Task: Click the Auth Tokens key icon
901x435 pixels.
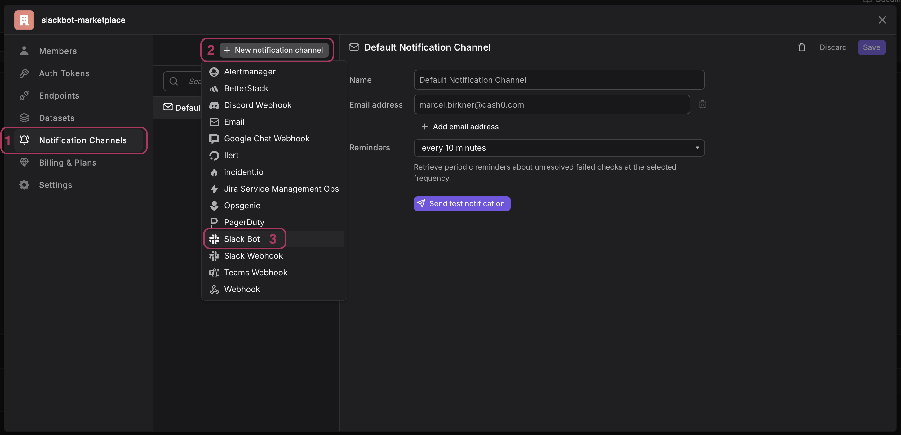Action: pos(24,73)
